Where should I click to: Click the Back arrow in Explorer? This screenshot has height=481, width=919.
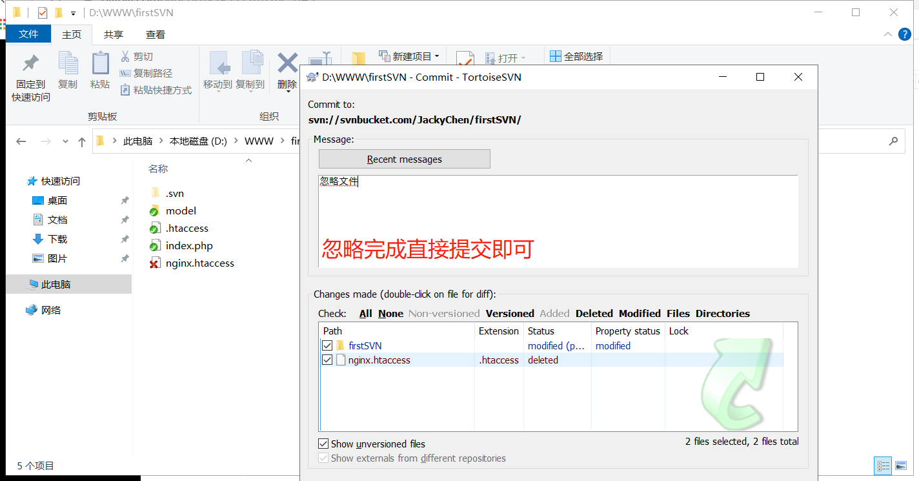tap(21, 141)
